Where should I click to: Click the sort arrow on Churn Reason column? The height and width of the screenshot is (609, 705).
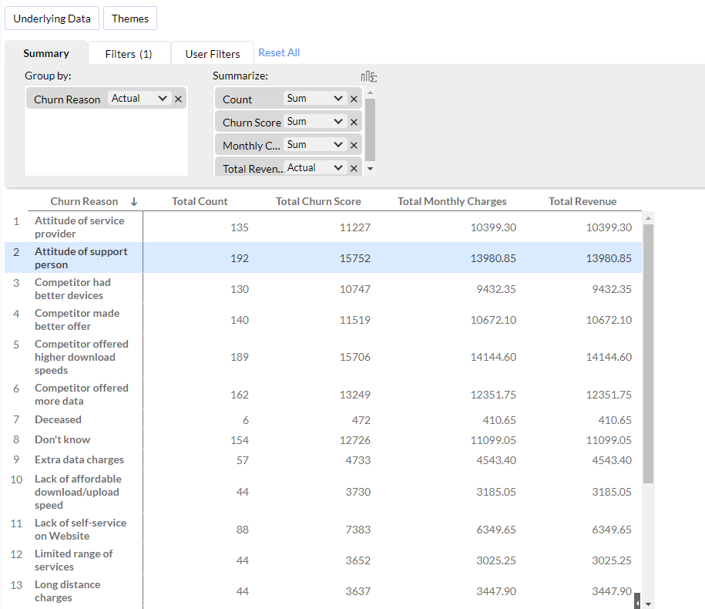coord(134,202)
